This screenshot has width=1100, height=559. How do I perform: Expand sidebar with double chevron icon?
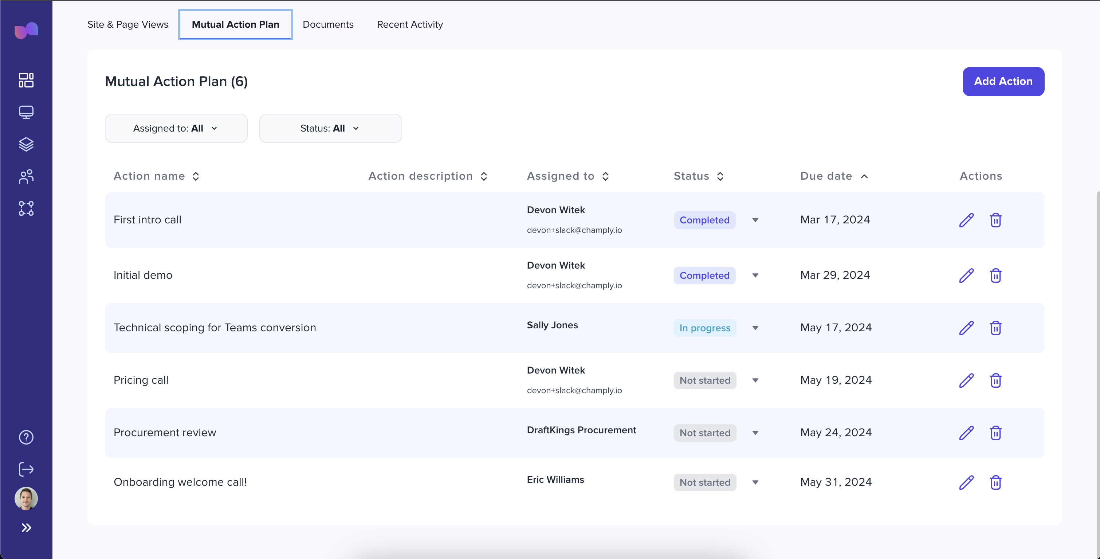[x=26, y=528]
